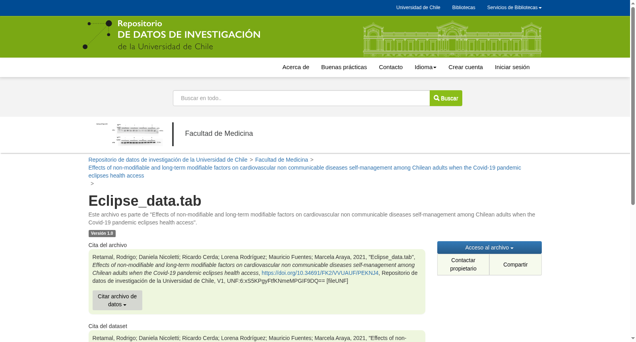
Task: Select Crear cuenta in navigation
Action: point(465,67)
